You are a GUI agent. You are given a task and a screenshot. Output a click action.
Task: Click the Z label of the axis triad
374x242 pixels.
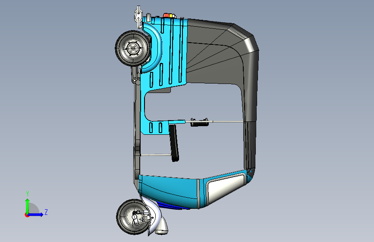click(46, 212)
